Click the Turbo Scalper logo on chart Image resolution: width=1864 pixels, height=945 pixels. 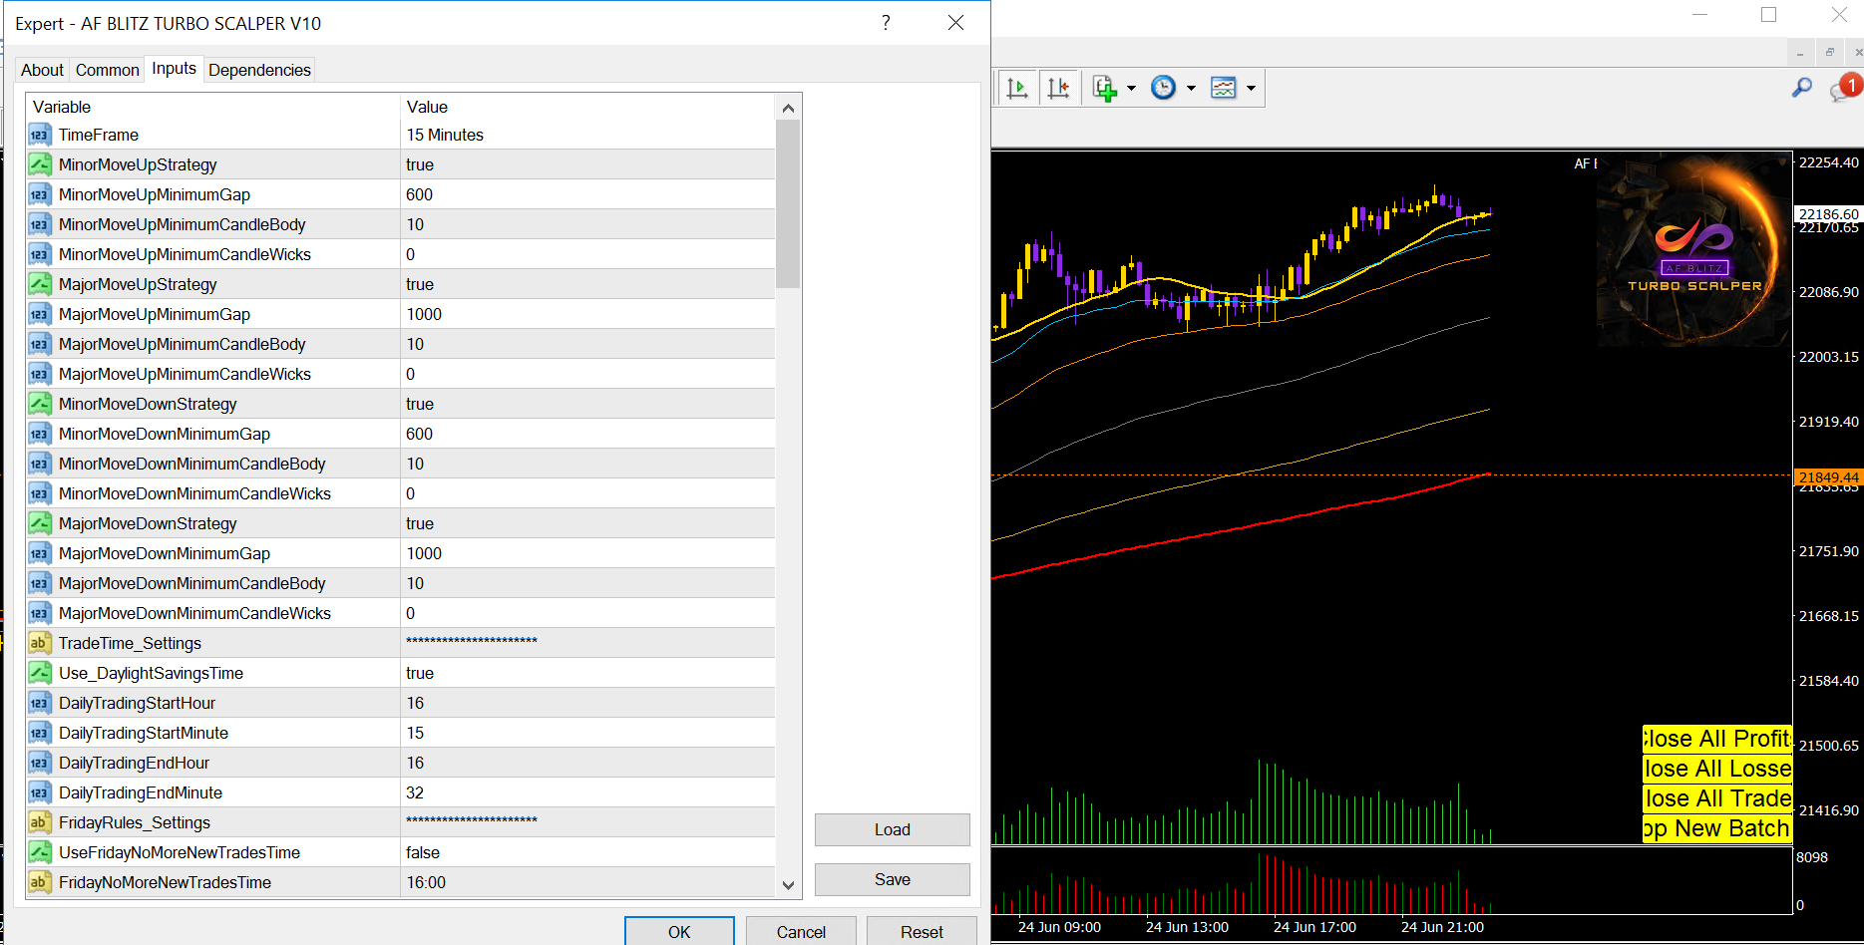pos(1693,250)
